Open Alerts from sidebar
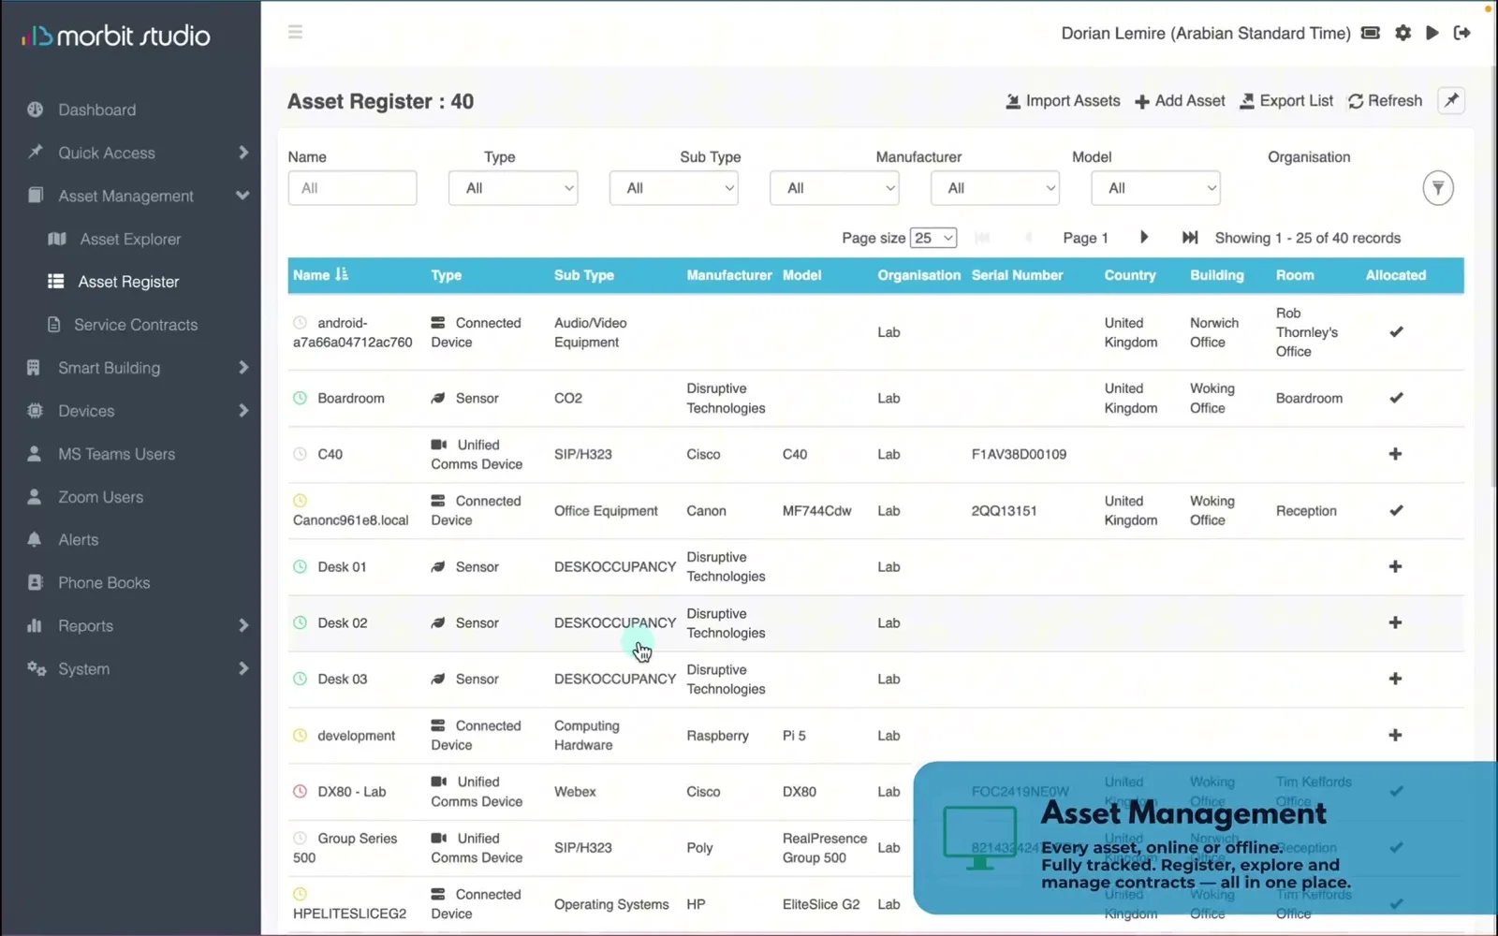Screen dimensions: 1498x936 point(79,540)
